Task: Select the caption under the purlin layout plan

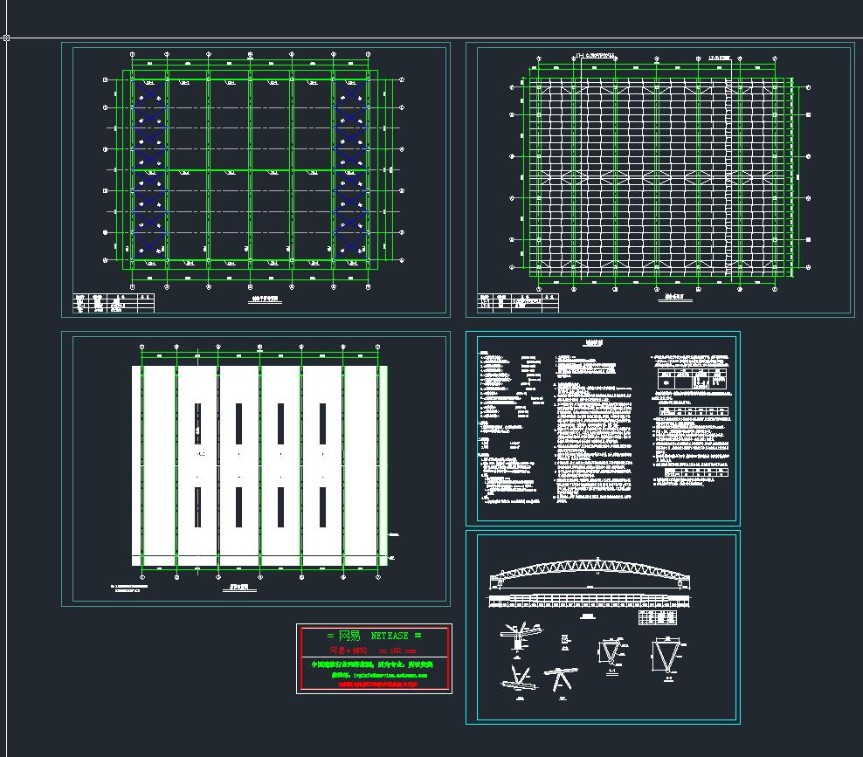Action: tap(674, 298)
